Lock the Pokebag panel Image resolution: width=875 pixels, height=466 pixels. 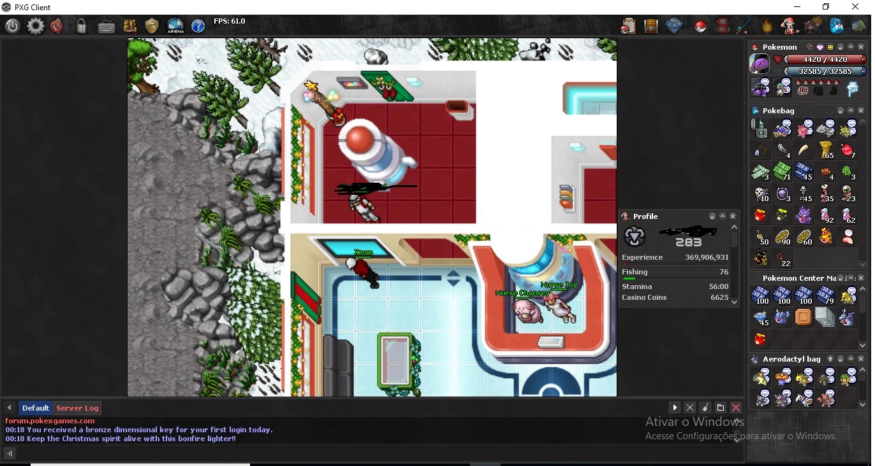point(841,111)
